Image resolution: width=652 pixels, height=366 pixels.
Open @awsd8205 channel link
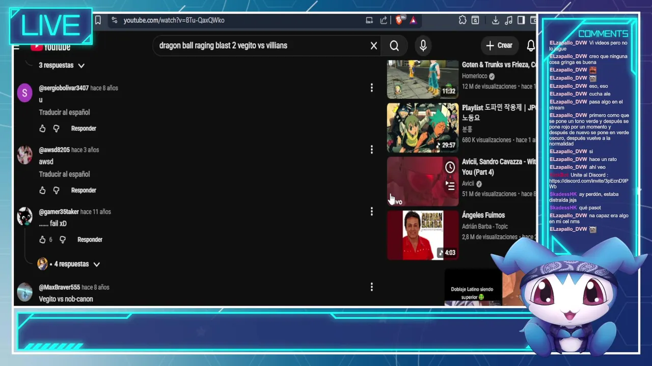pos(54,150)
